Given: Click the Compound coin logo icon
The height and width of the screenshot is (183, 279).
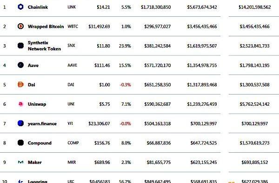Looking at the screenshot, I should click(x=20, y=143).
